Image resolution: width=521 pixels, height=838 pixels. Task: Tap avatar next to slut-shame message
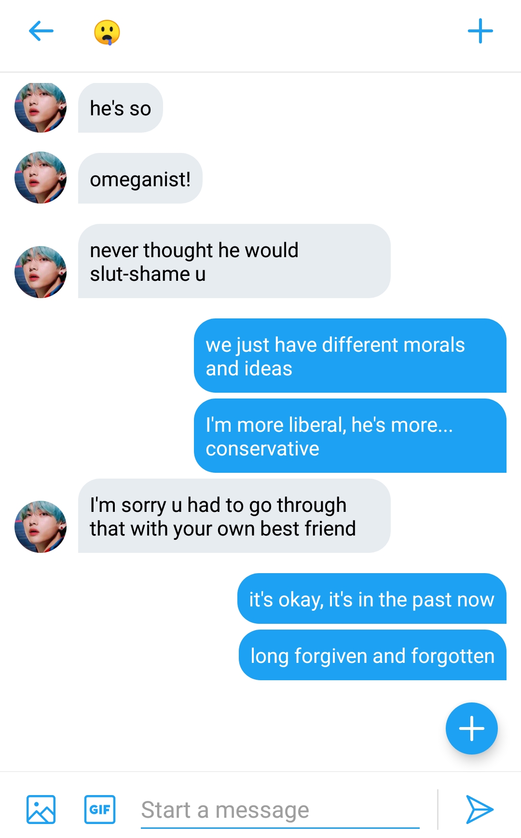point(41,272)
